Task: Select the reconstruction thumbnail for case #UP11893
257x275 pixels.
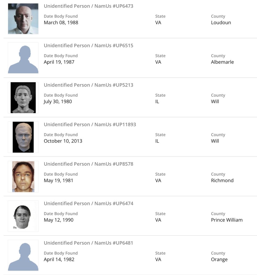Action: (23, 137)
